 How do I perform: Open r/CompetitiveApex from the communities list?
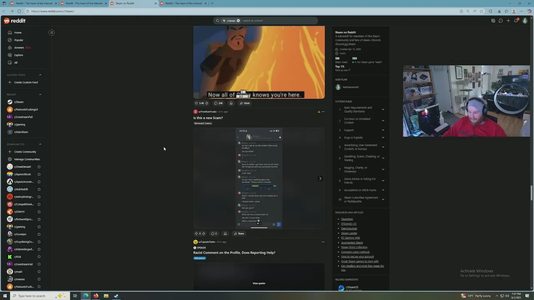[x=24, y=204]
